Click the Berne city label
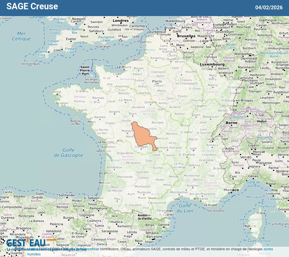Screen dimensions: 289x257 231,123
